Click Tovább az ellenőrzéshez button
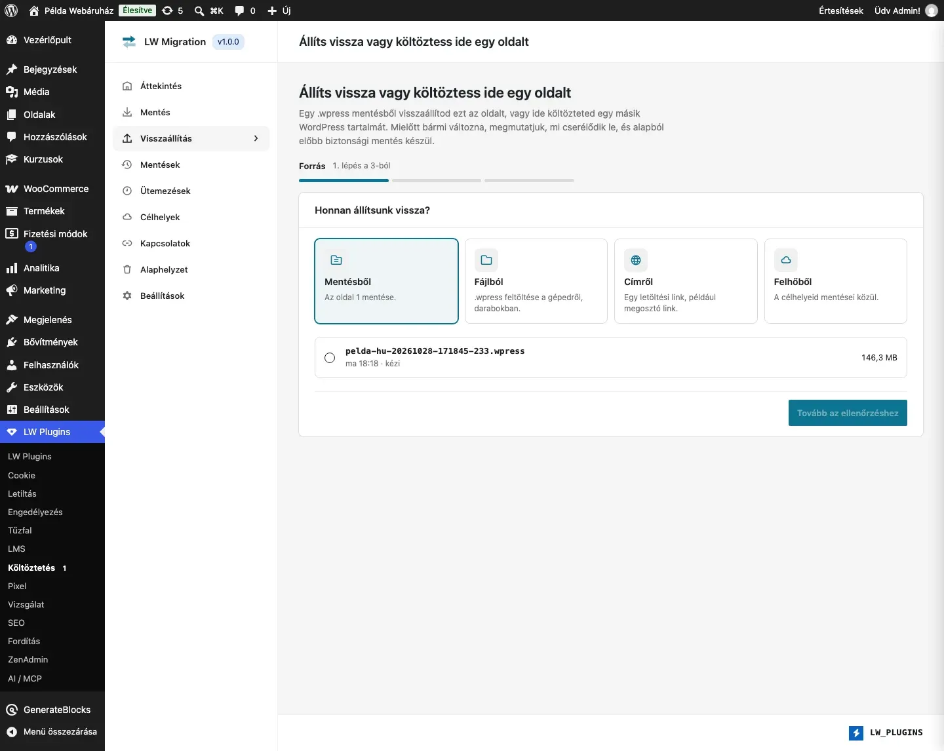Image resolution: width=944 pixels, height=751 pixels. [848, 413]
